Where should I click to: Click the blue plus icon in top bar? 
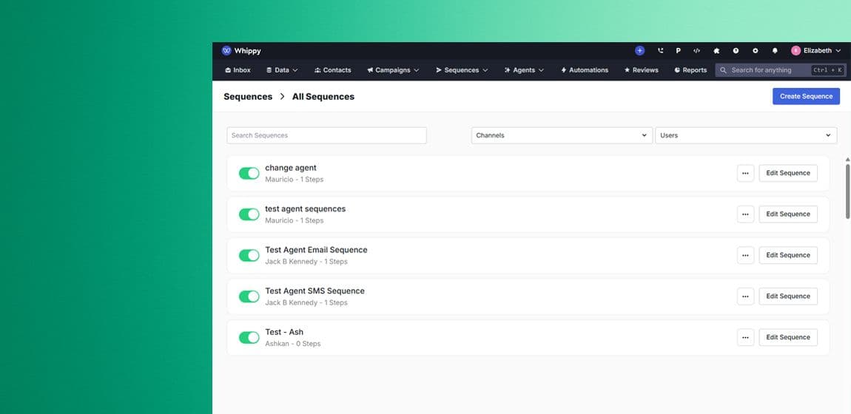[x=639, y=51]
